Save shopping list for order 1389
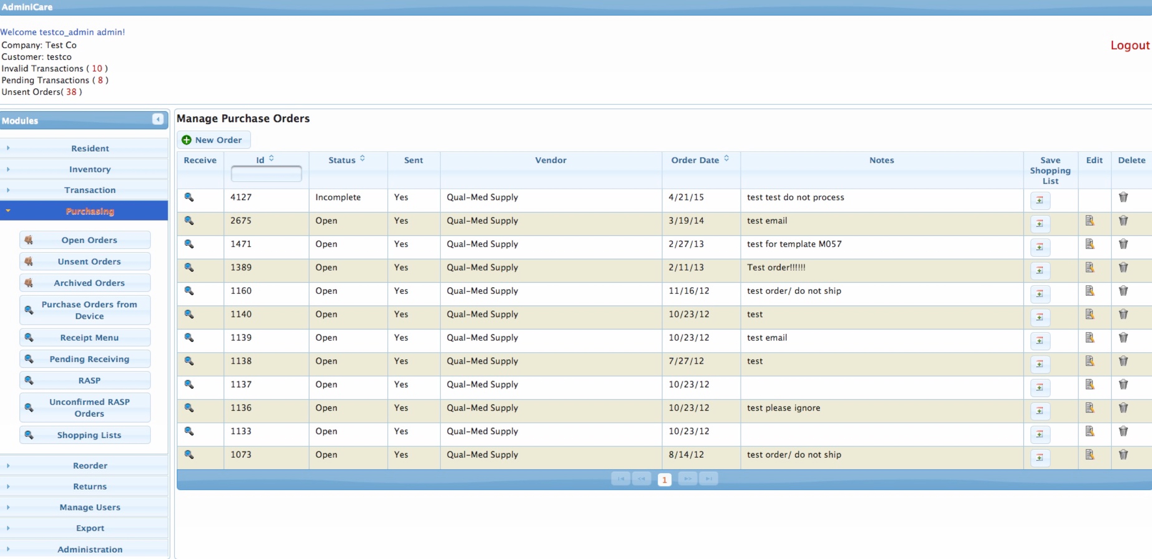This screenshot has width=1152, height=559. (x=1040, y=270)
